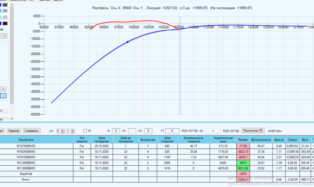Click the quantity cell showing -5

148,157
